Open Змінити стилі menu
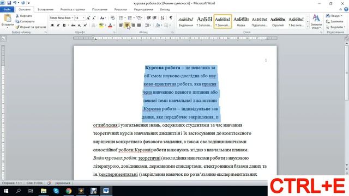 316,22
